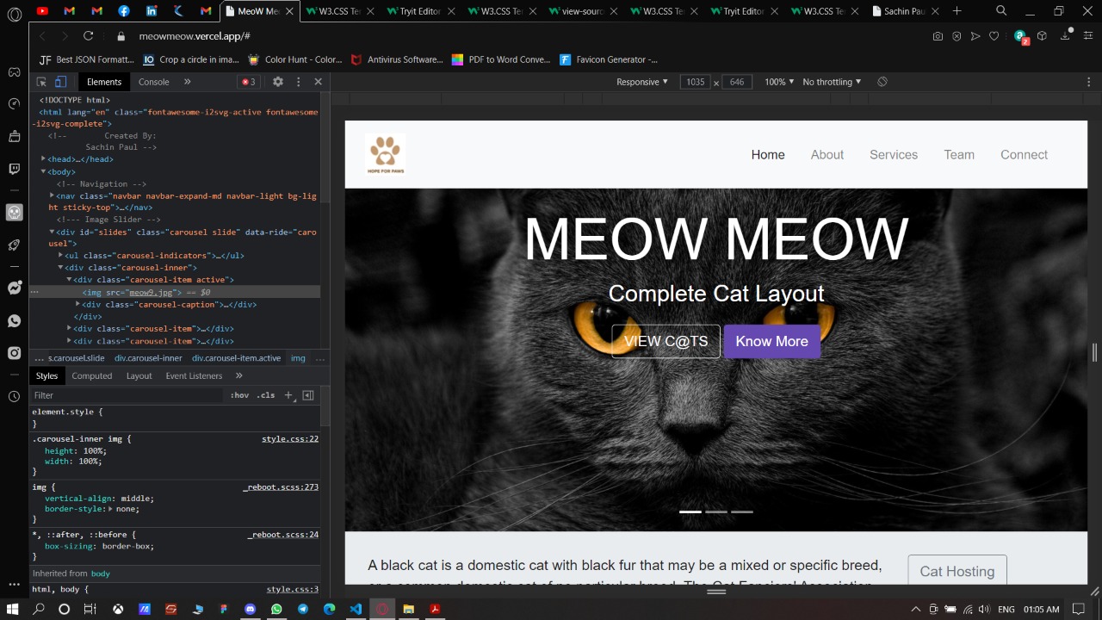This screenshot has width=1102, height=620.
Task: Click the red error count badge
Action: click(x=249, y=82)
